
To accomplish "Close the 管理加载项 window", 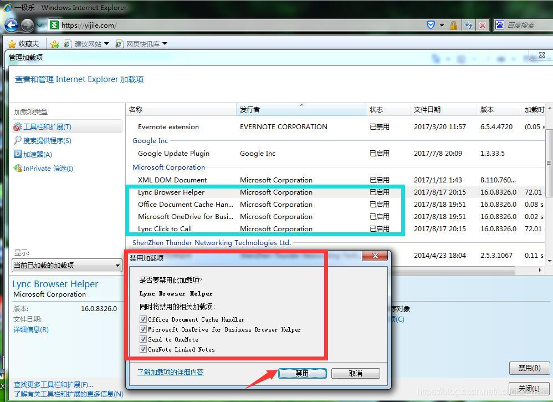I will tap(542, 55).
